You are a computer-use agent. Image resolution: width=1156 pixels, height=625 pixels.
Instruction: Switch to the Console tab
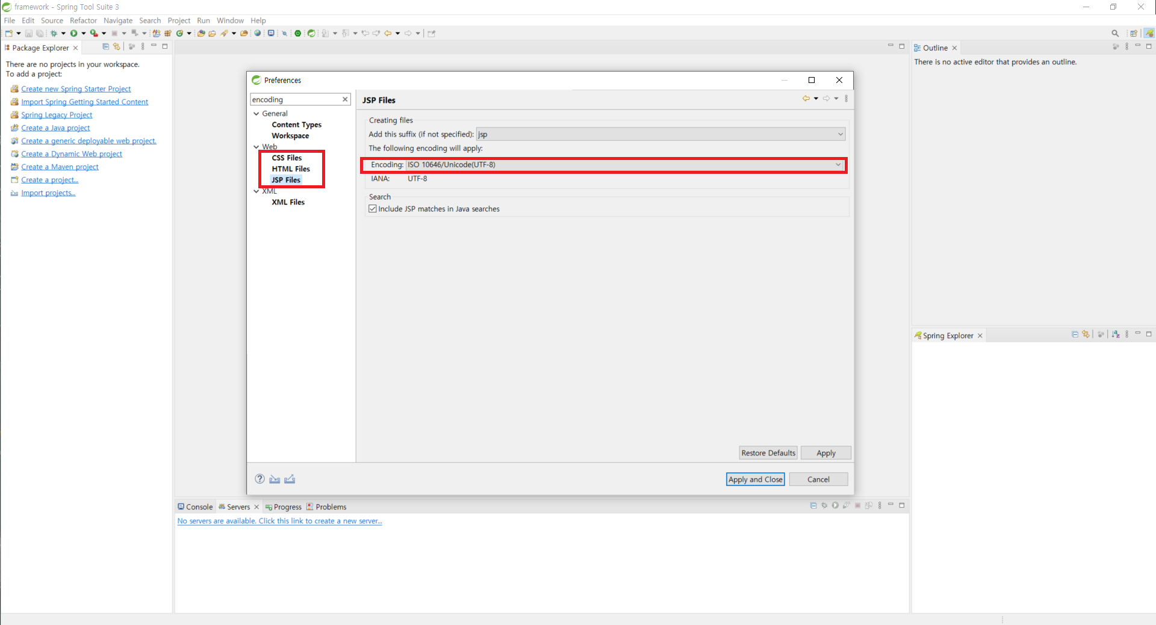coord(195,506)
